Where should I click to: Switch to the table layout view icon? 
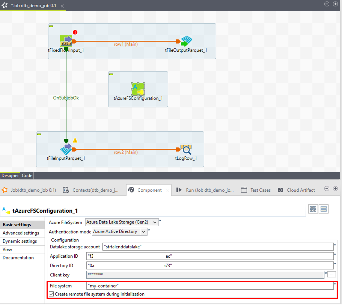pyautogui.click(x=323, y=209)
